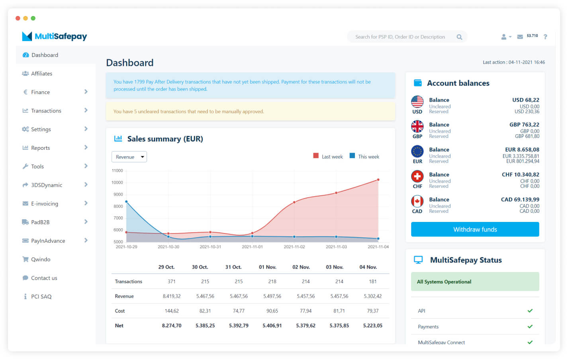568x359 pixels.
Task: Expand the PayInAdvance submenu chevron
Action: [86, 240]
